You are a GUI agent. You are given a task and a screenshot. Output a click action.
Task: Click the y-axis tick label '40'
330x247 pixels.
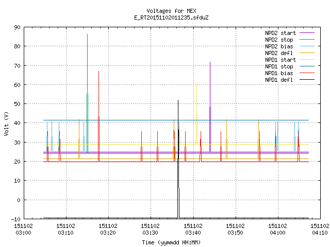coord(17,123)
